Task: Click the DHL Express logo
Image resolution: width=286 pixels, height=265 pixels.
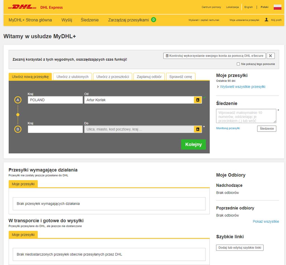Action: [x=35, y=7]
